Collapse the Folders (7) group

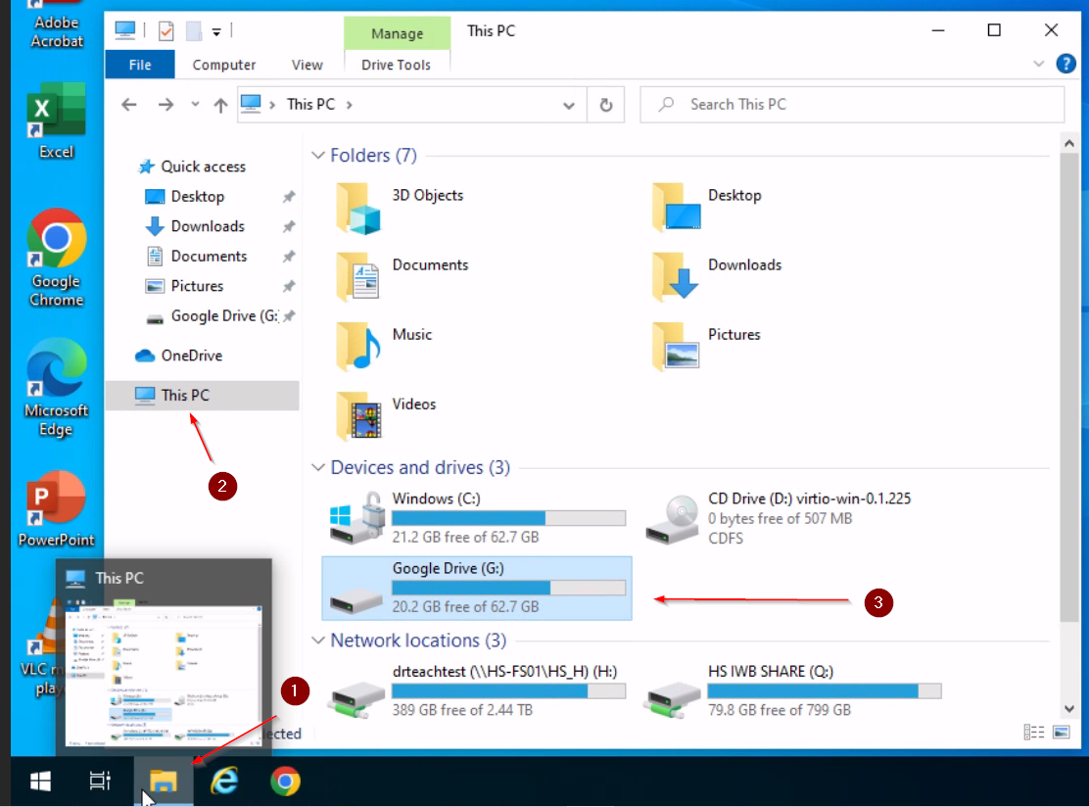tap(318, 156)
